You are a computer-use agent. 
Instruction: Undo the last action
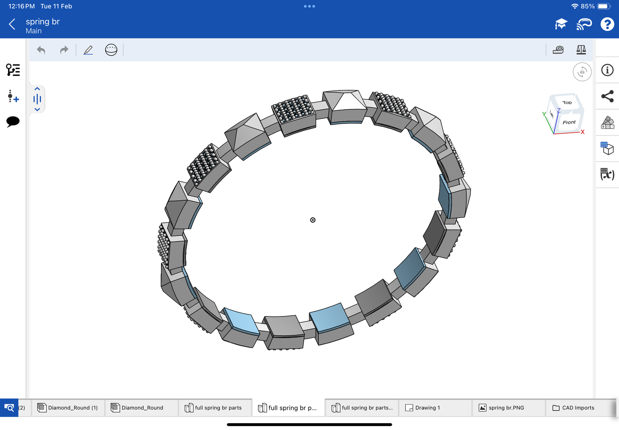(x=41, y=50)
